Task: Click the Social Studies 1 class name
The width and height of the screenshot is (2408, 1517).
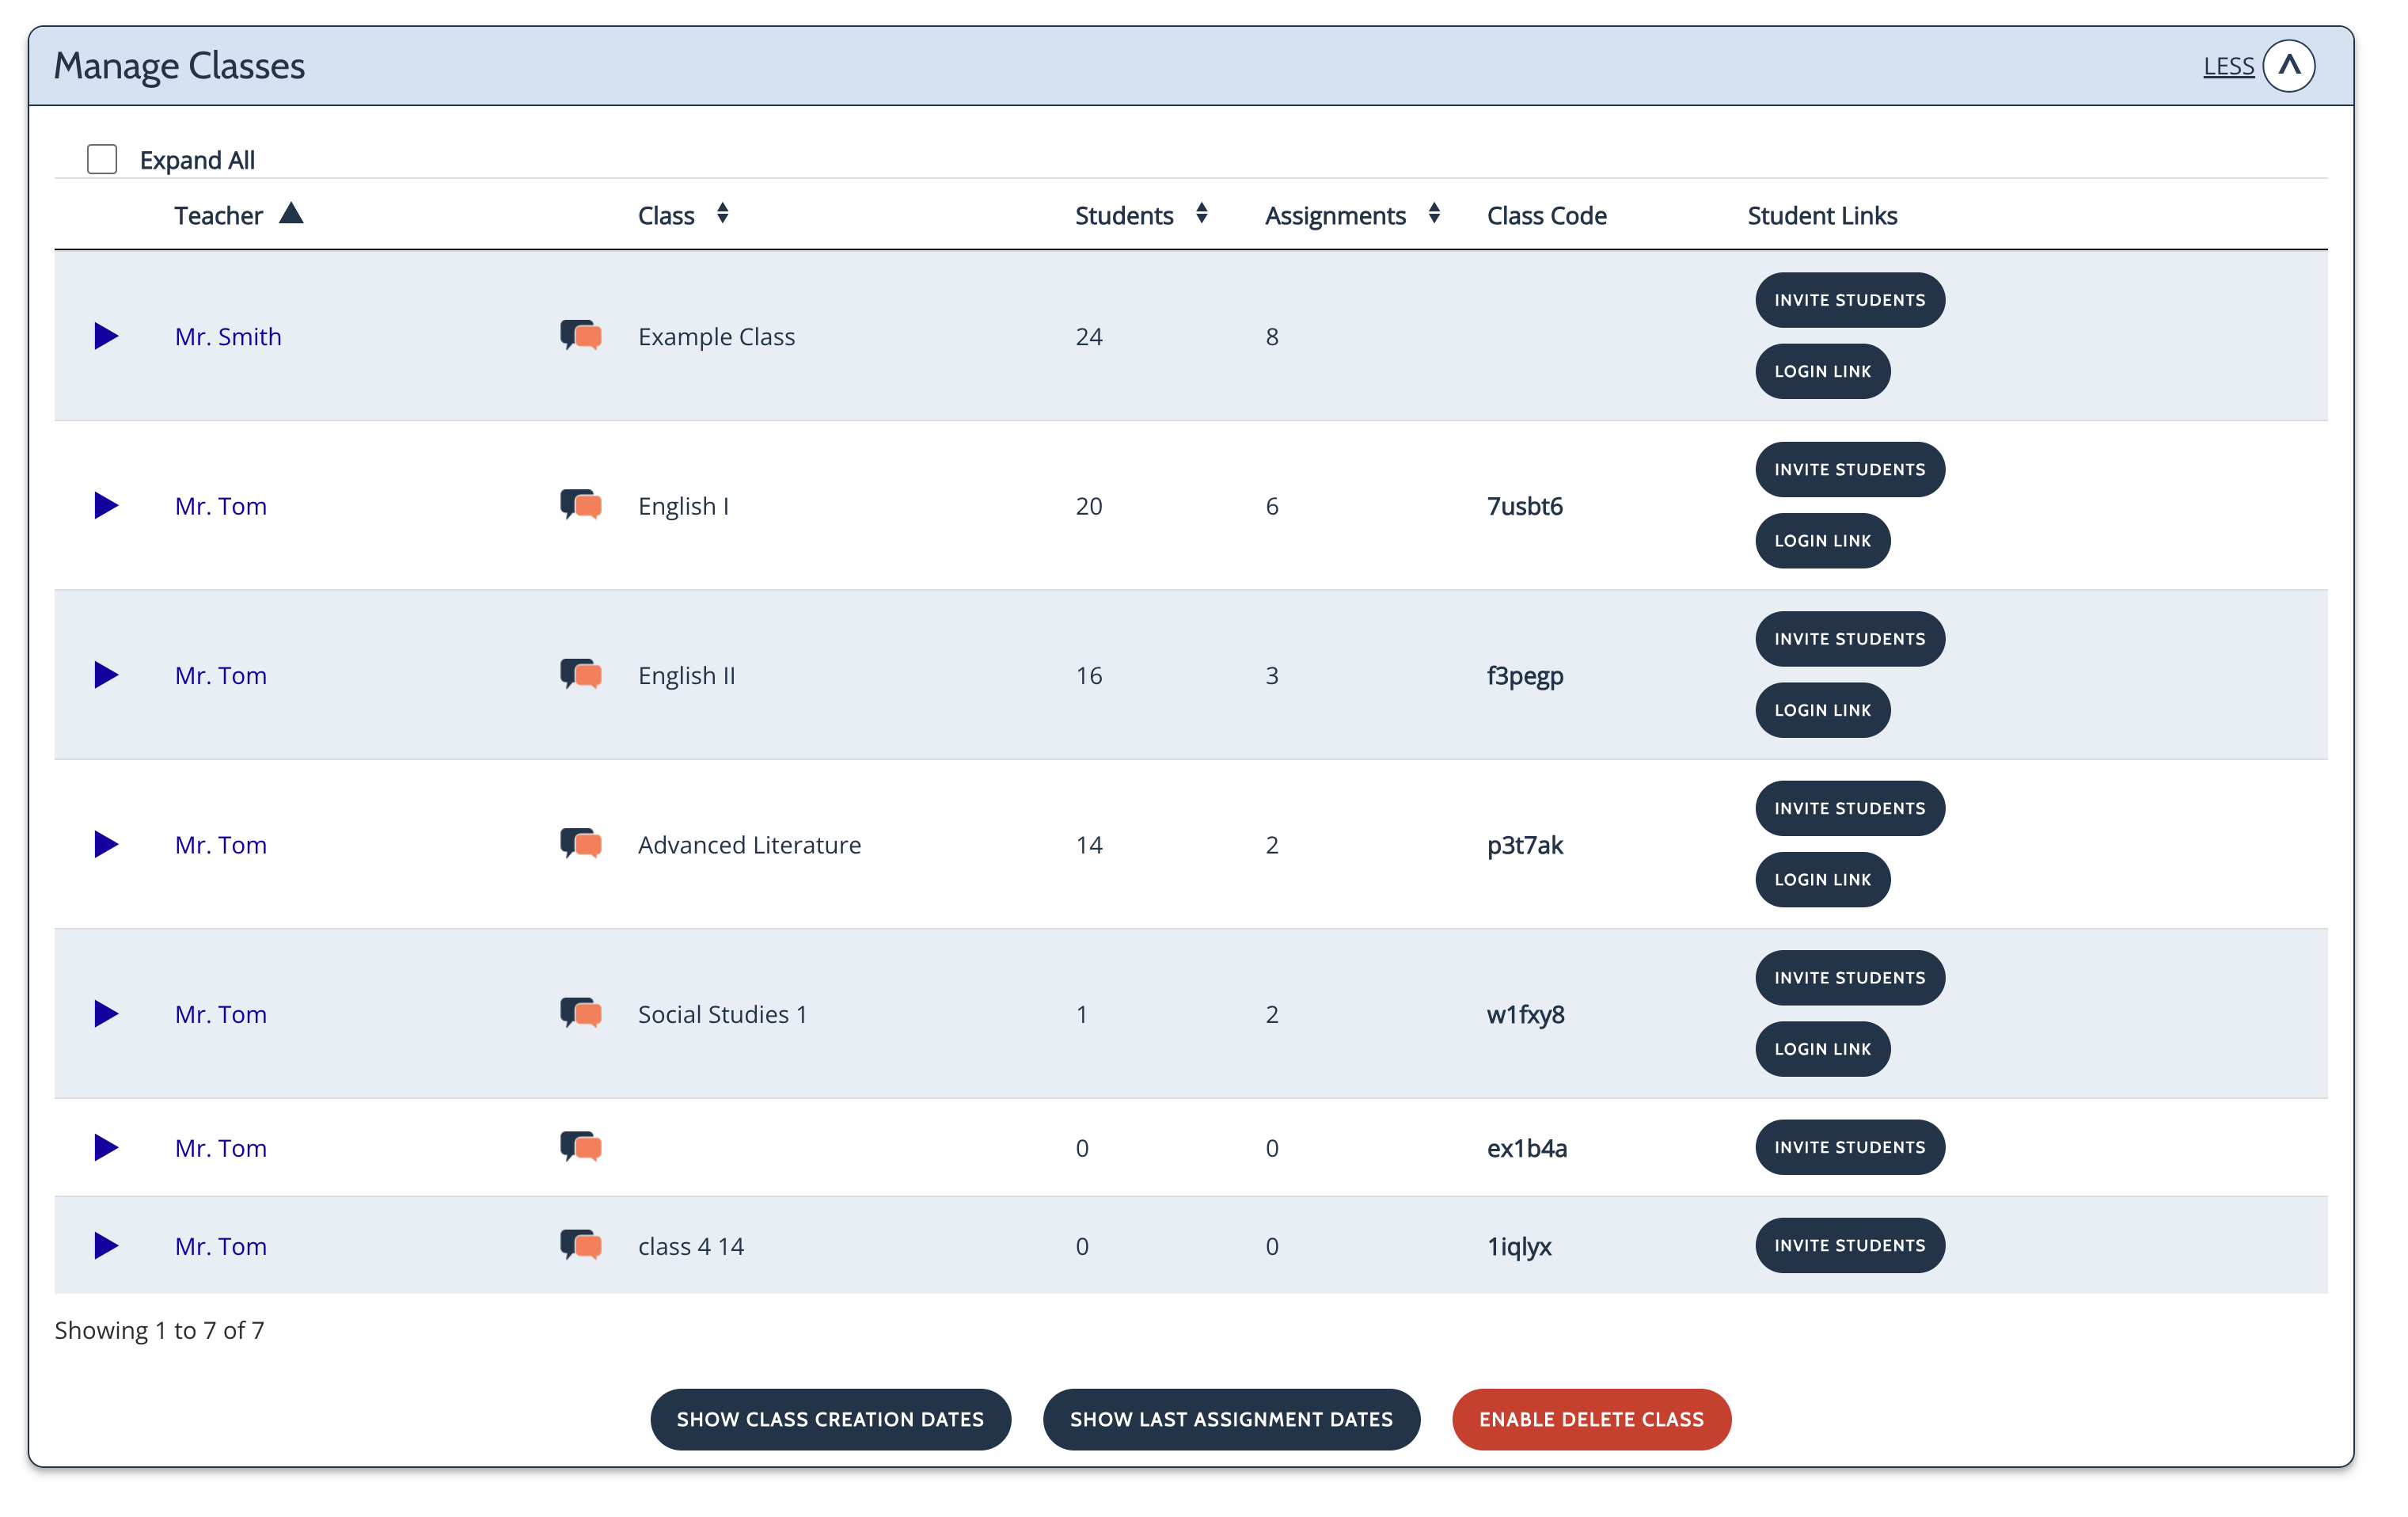Action: pos(722,1014)
